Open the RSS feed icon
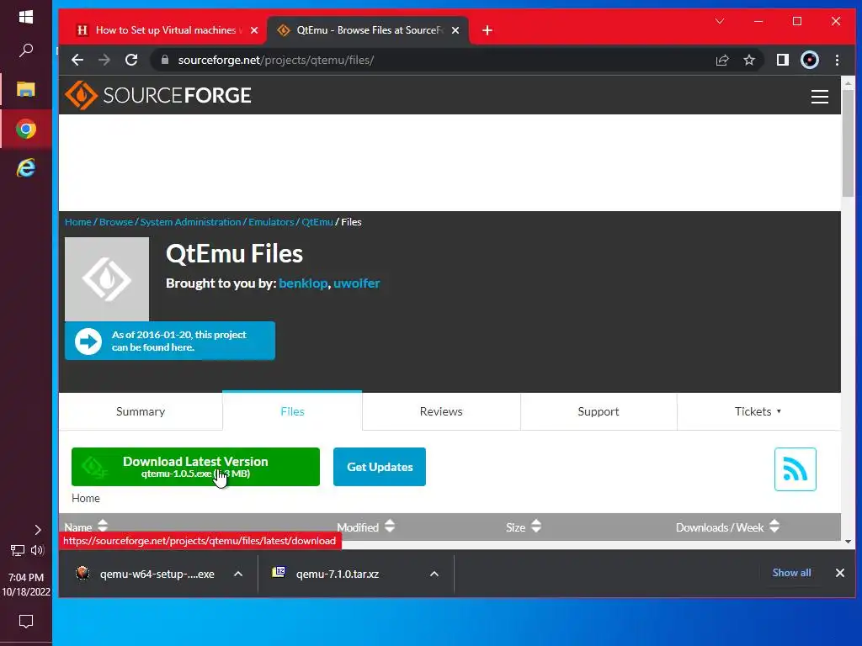This screenshot has height=646, width=862. [795, 469]
